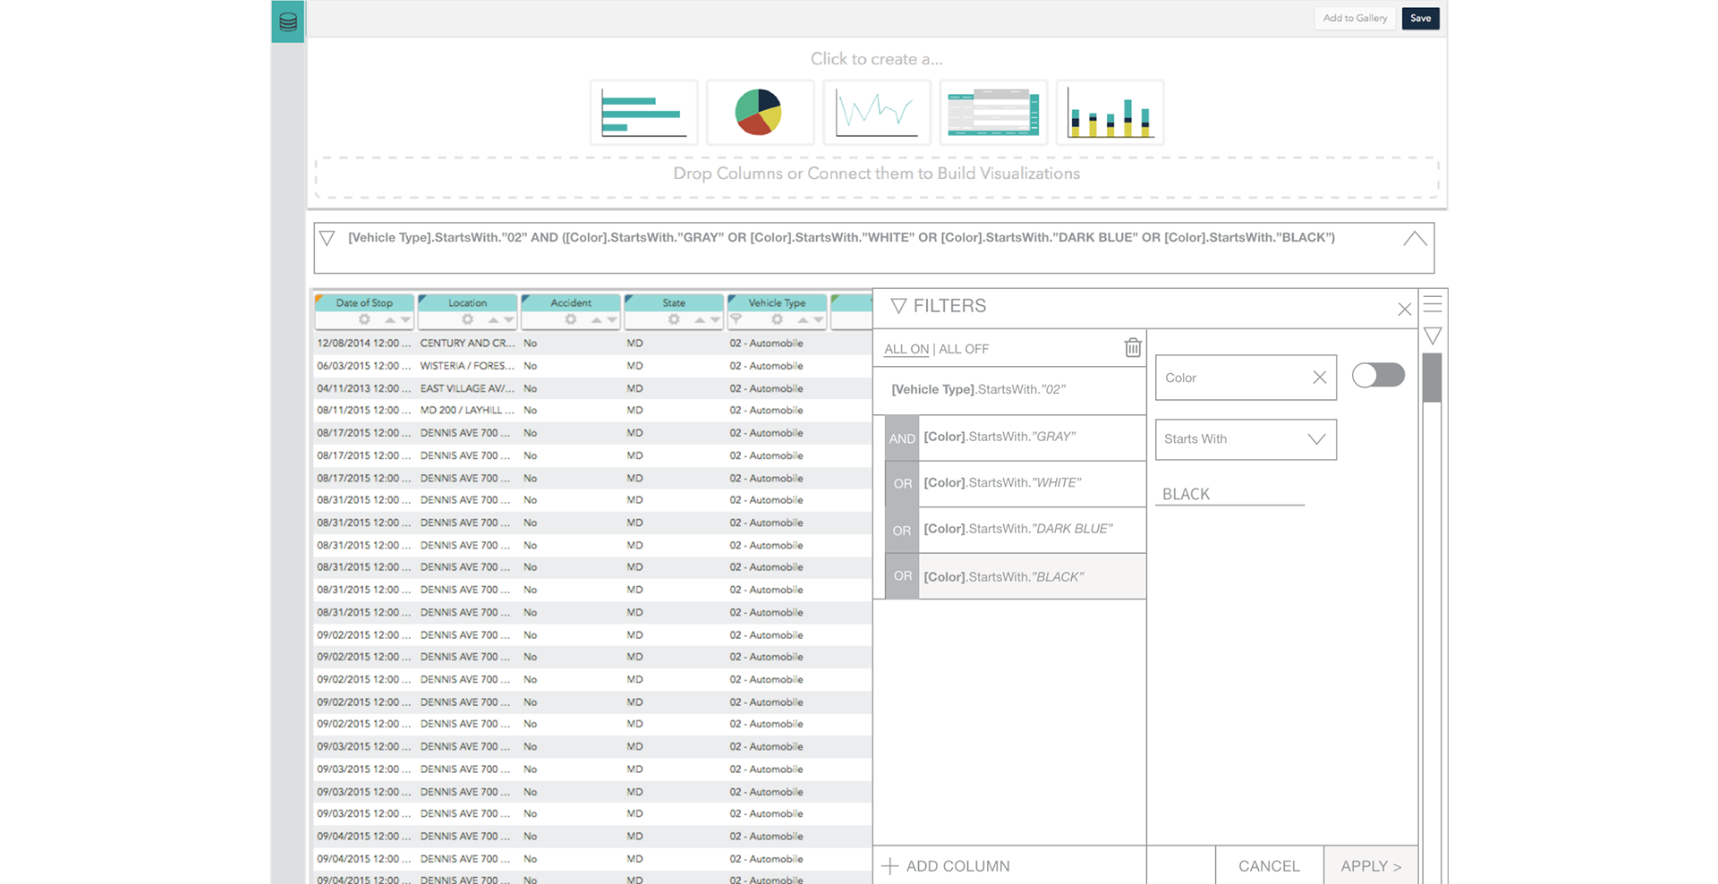Open the hamburger menu on right rail

click(1433, 304)
